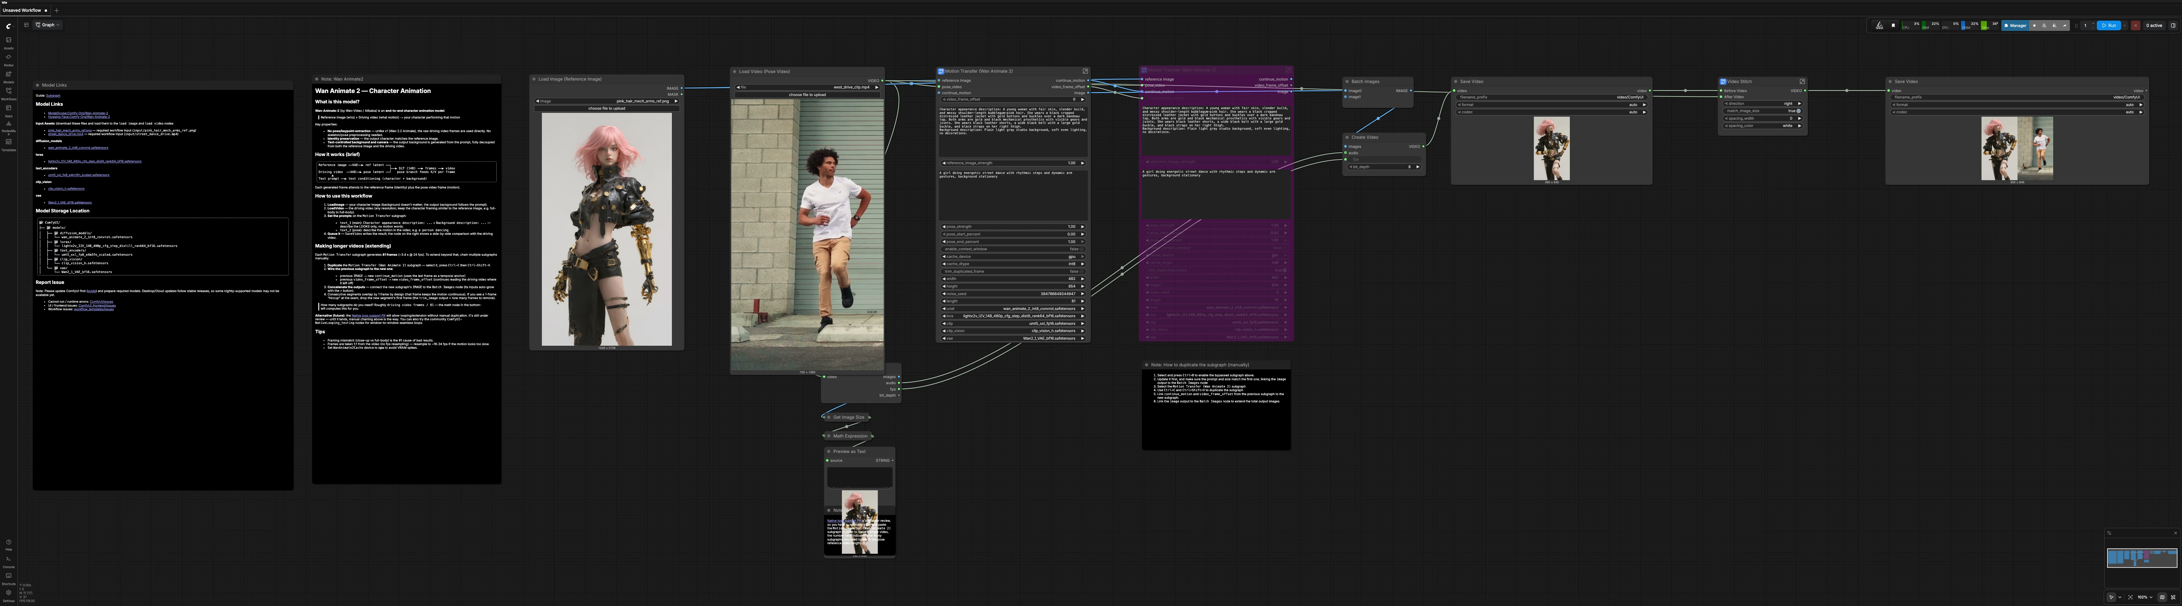This screenshot has width=2182, height=606.
Task: Open the Assets sidebar panel
Action: (x=8, y=43)
